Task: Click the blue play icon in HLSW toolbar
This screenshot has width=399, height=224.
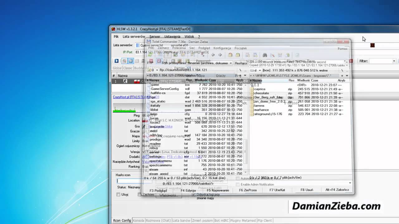Action: (x=117, y=61)
